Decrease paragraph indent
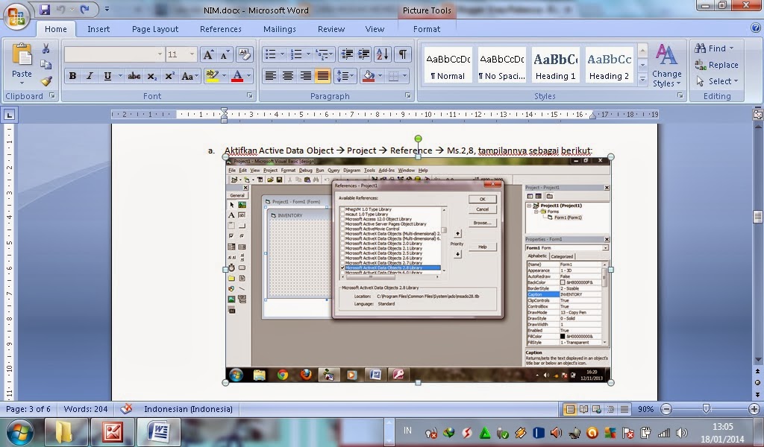 coord(347,54)
